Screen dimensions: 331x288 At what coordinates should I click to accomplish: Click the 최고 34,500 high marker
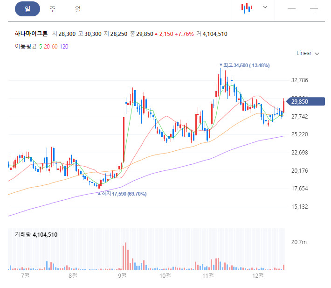pos(244,65)
